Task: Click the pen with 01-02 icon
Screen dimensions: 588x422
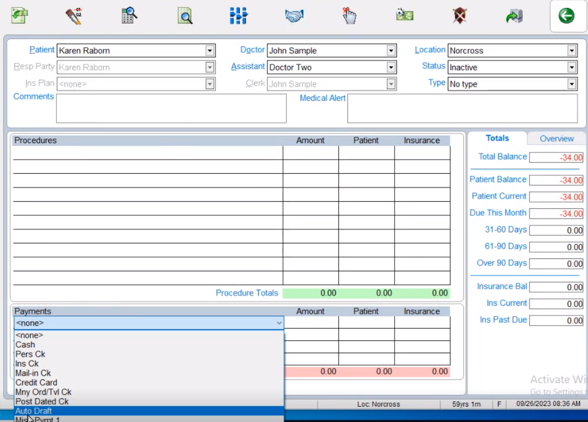Action: click(x=74, y=16)
